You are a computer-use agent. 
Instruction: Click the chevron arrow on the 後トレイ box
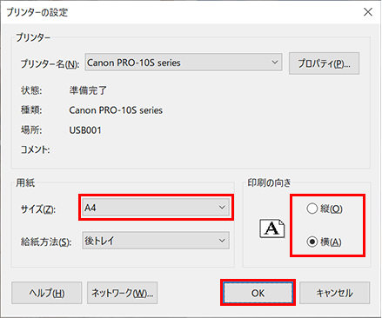[222, 241]
